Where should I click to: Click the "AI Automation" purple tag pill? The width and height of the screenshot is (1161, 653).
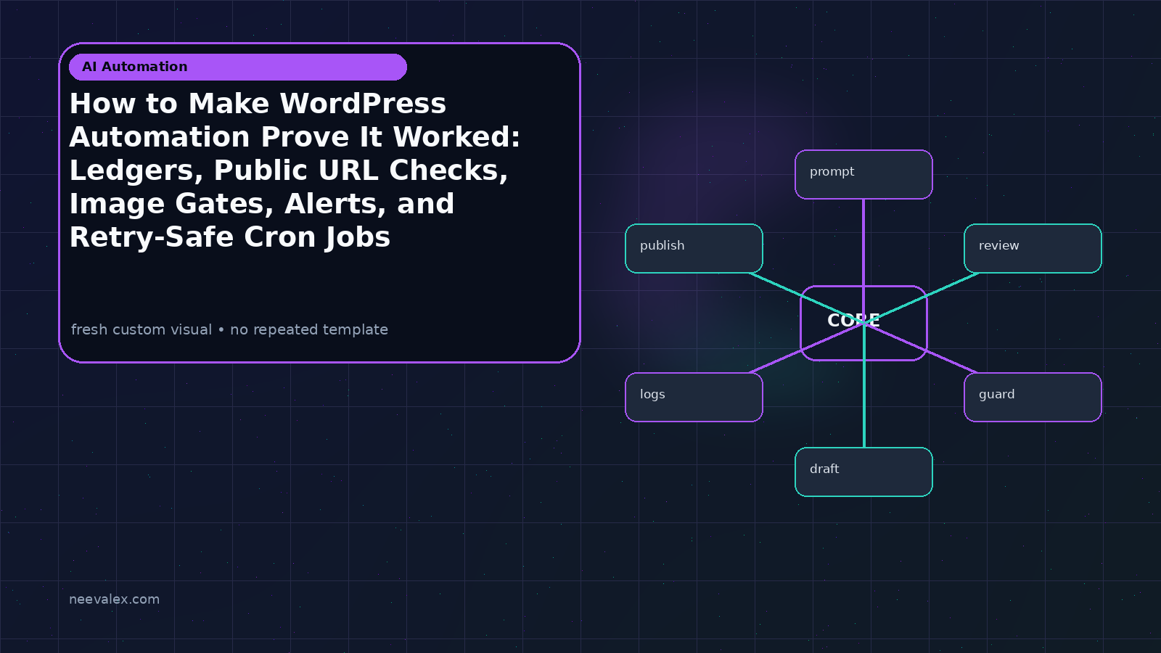click(238, 67)
